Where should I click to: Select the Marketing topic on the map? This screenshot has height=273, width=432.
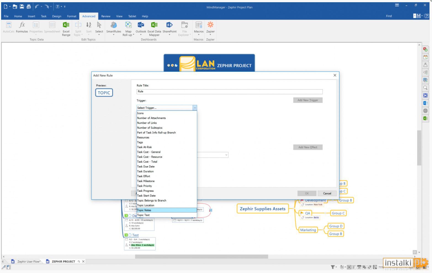point(308,230)
